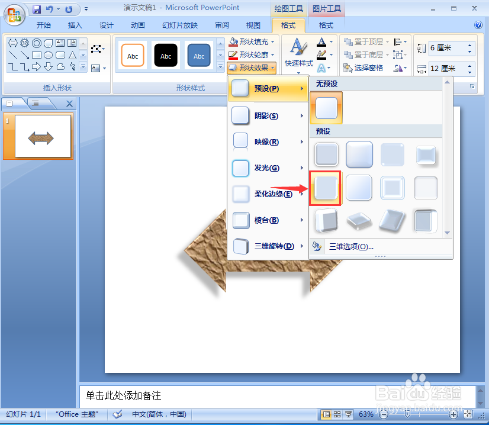This screenshot has height=425, width=489.
Task: Redo the last action
Action: pos(69,9)
